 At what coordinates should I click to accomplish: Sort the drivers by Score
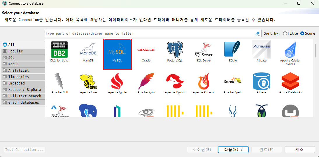pos(308,33)
